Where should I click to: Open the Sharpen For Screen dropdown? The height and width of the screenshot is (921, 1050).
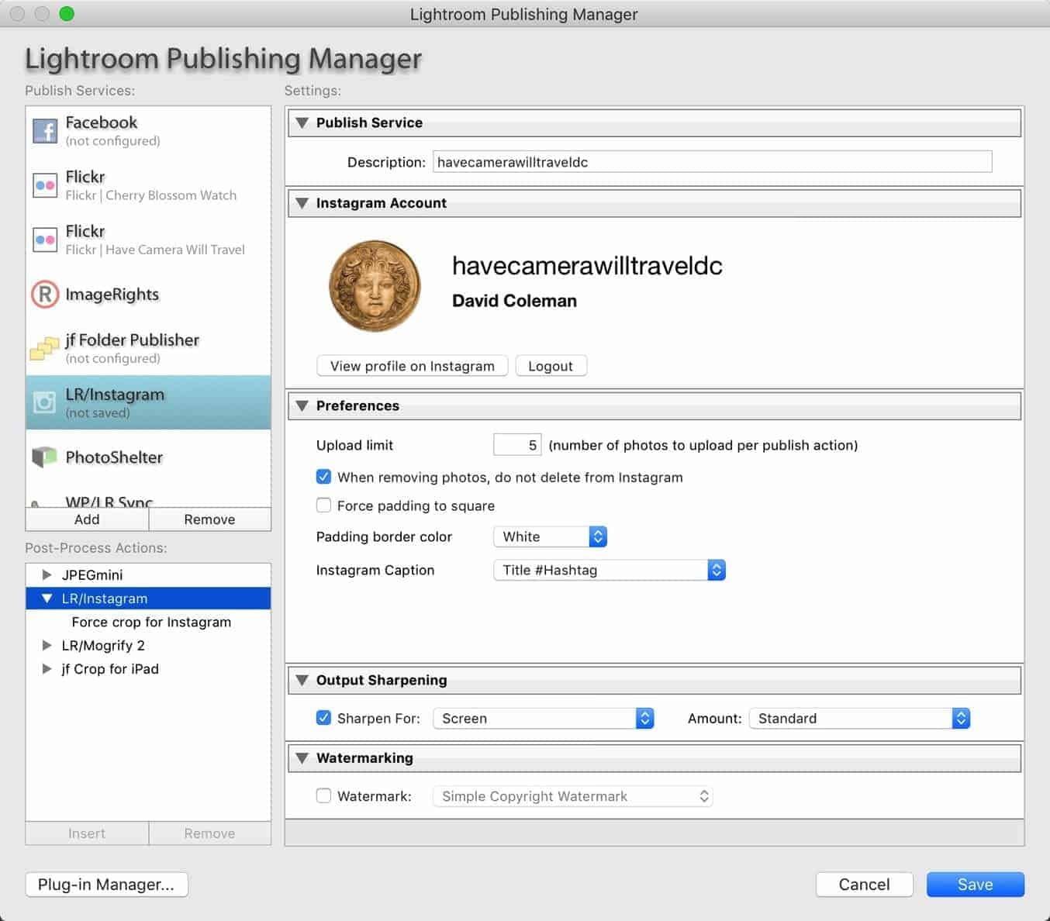coord(543,718)
